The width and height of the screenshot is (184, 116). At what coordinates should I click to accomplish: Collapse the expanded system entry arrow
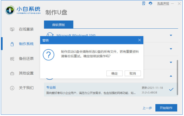pos(171,76)
